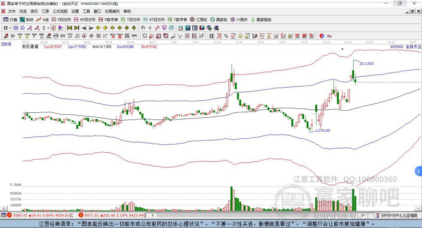Open the 交易委托 menu

tap(112, 11)
